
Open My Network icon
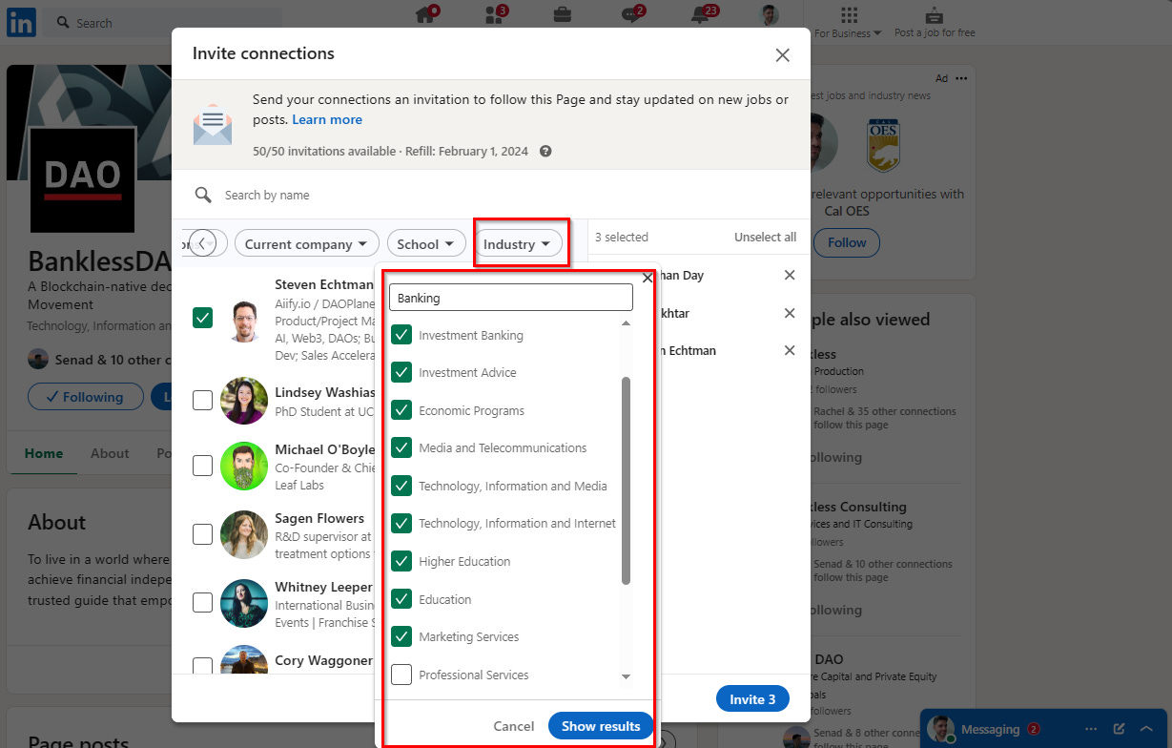pos(493,15)
